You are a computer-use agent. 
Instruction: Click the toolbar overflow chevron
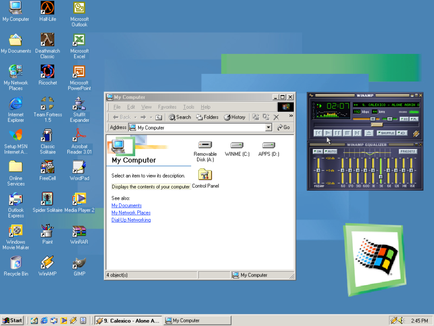(291, 115)
